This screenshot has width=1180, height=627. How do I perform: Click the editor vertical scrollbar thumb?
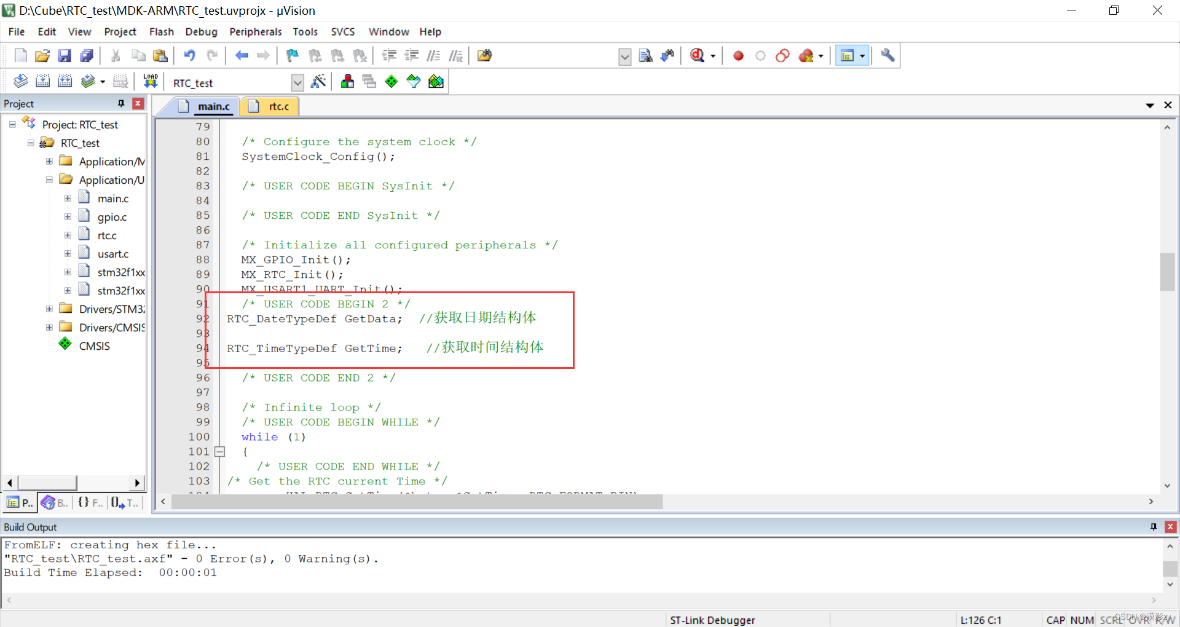tap(1167, 272)
